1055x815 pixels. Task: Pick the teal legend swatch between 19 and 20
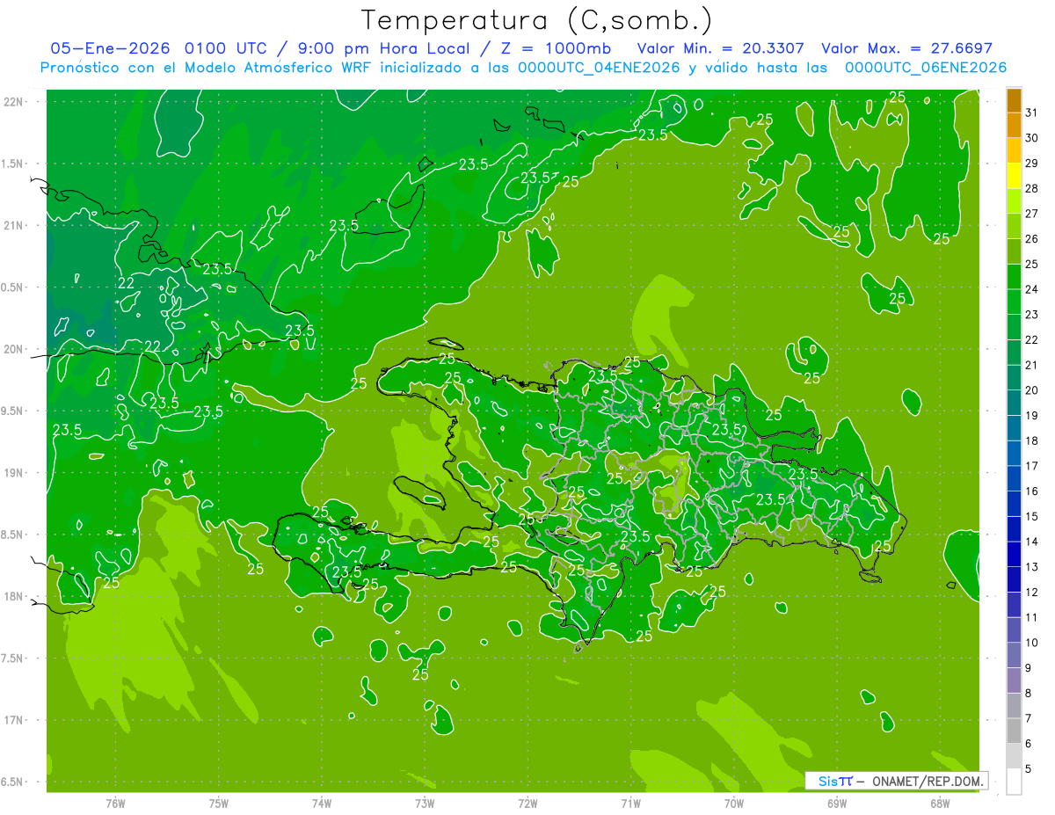(x=1014, y=403)
